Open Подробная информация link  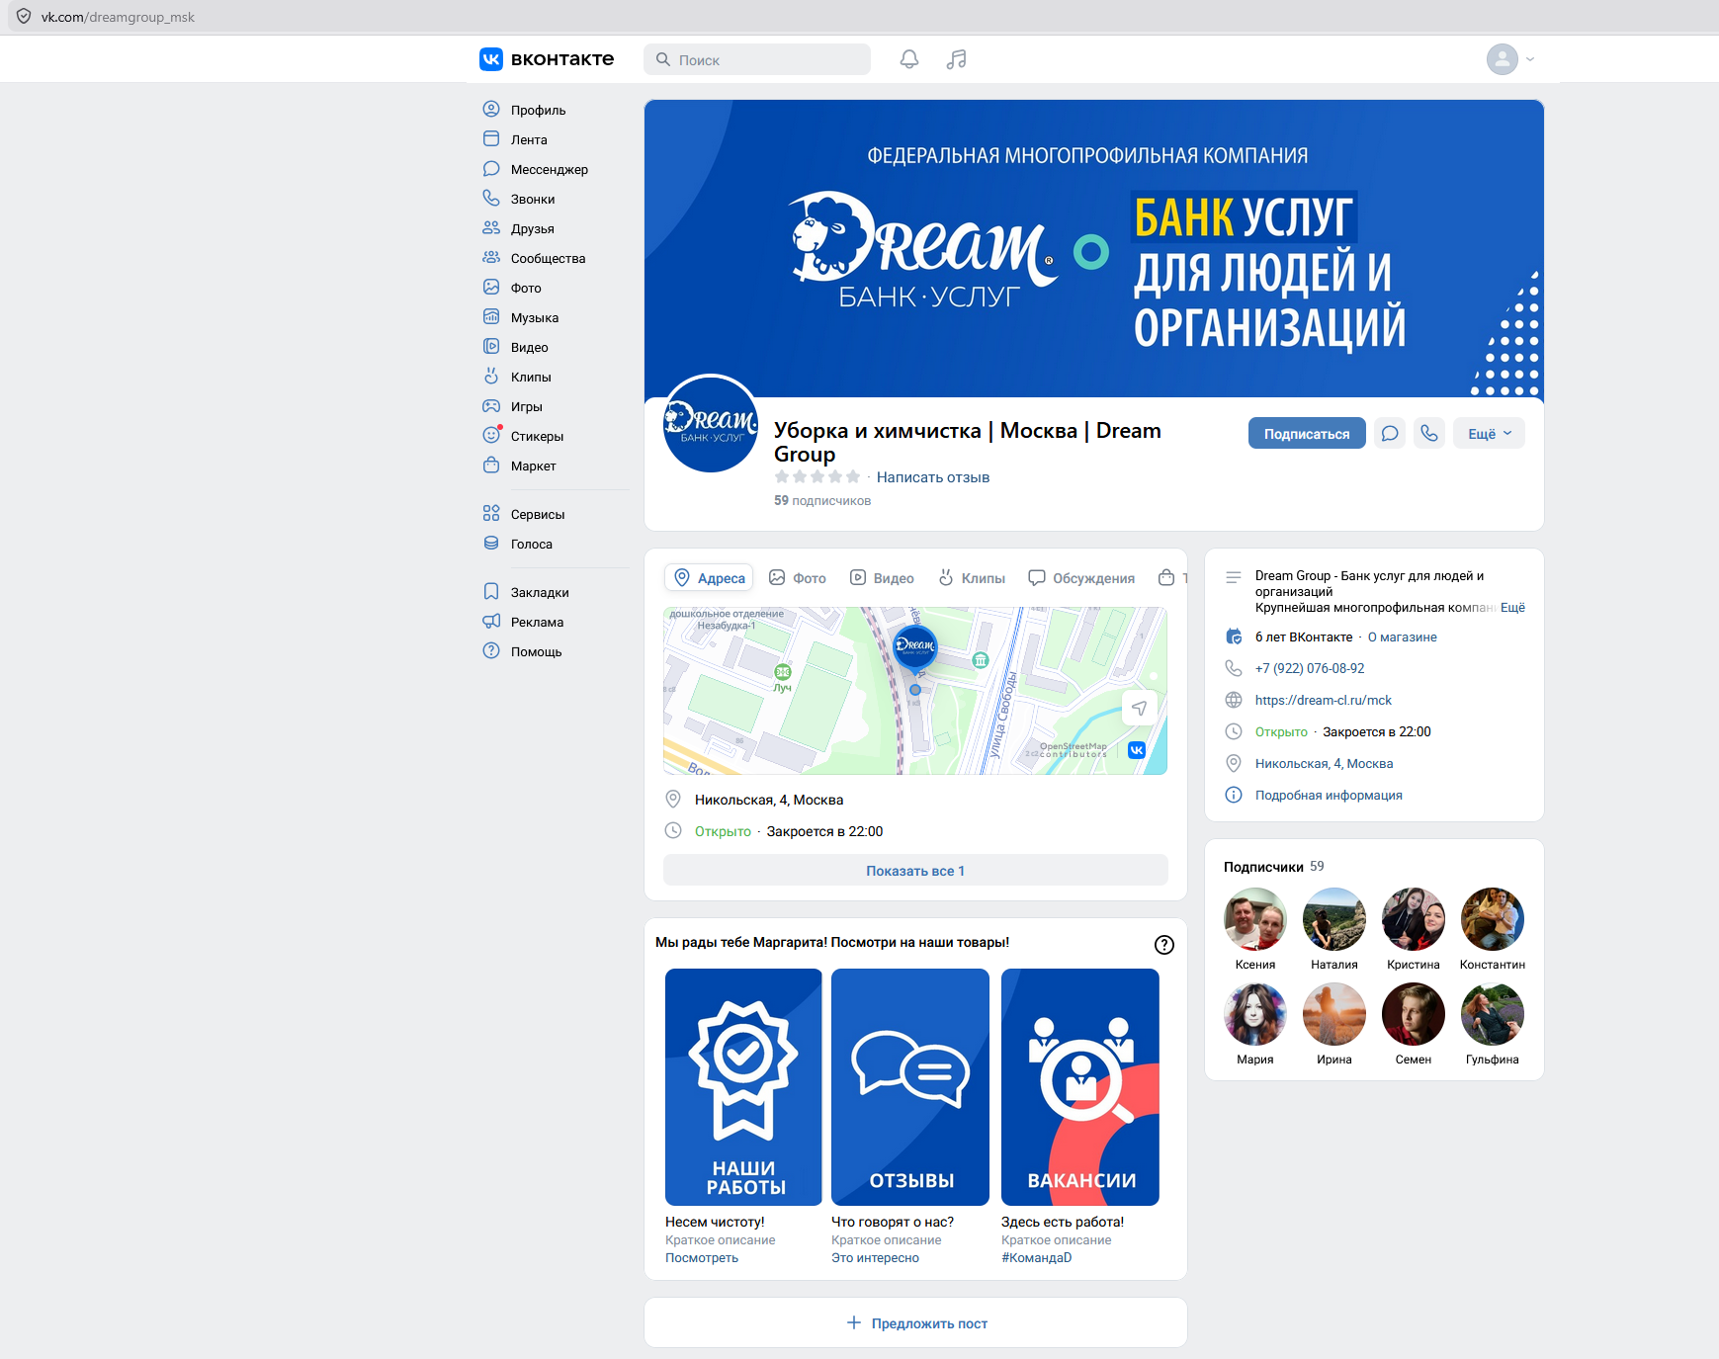[1329, 795]
